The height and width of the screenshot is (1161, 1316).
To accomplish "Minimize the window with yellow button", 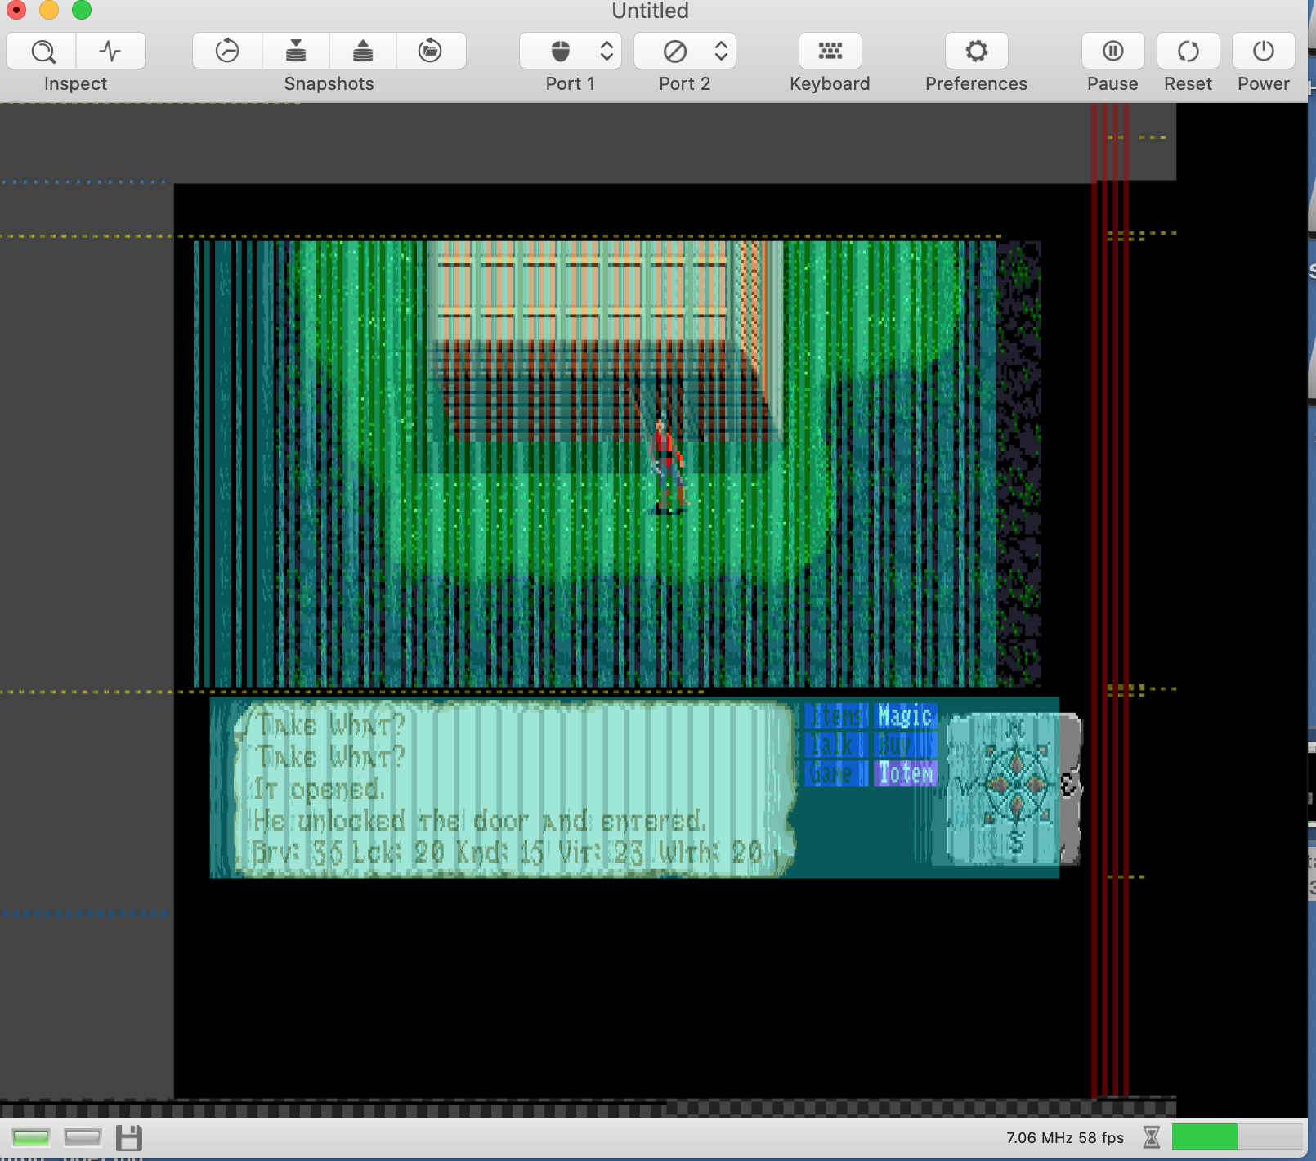I will click(49, 10).
